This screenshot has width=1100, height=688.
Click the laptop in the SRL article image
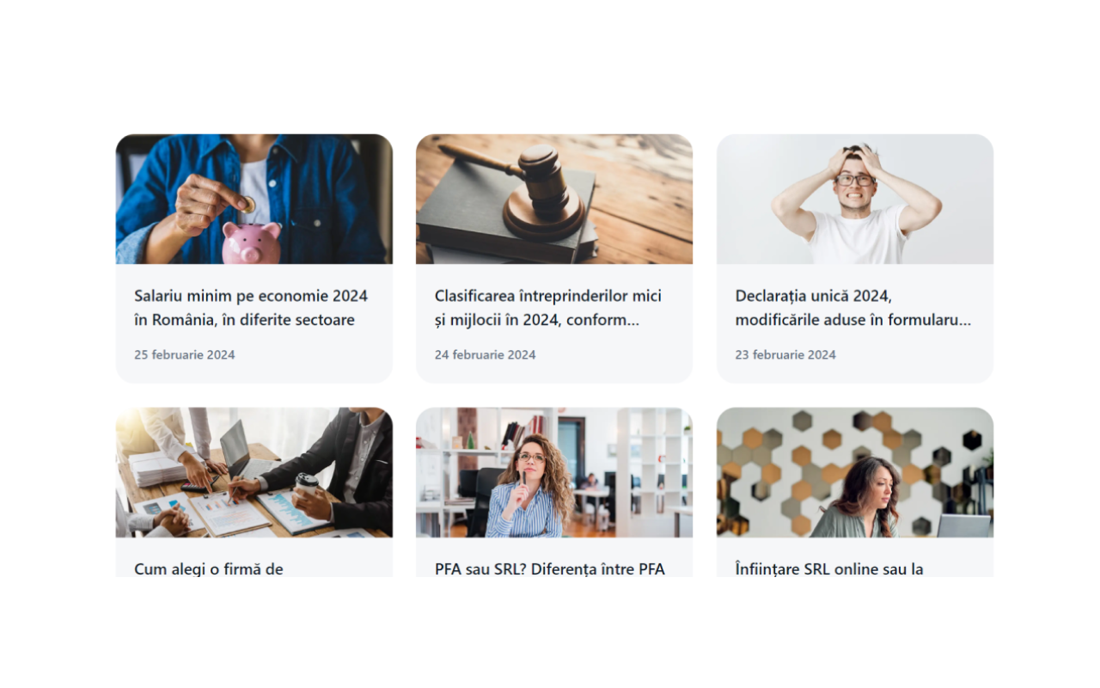[x=963, y=525]
